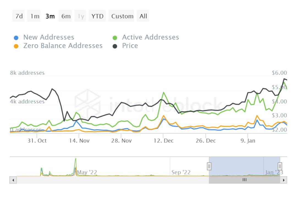Switch to 1m time range
Screen dimensions: 297x198
pyautogui.click(x=35, y=16)
